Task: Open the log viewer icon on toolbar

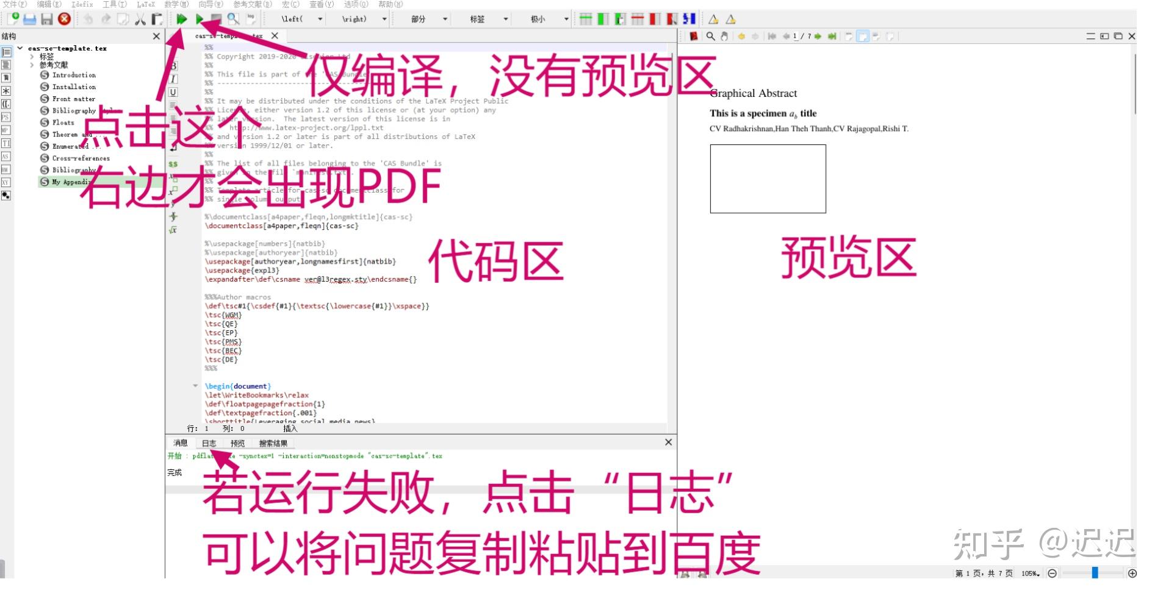Action: click(x=251, y=19)
